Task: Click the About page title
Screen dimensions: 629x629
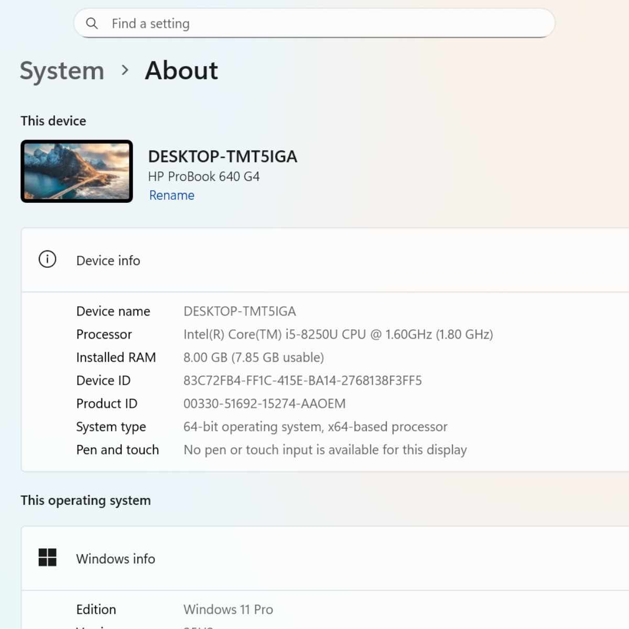Action: pyautogui.click(x=181, y=70)
